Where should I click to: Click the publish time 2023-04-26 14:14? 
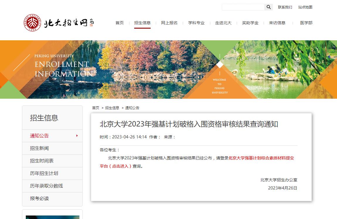[x=130, y=137]
